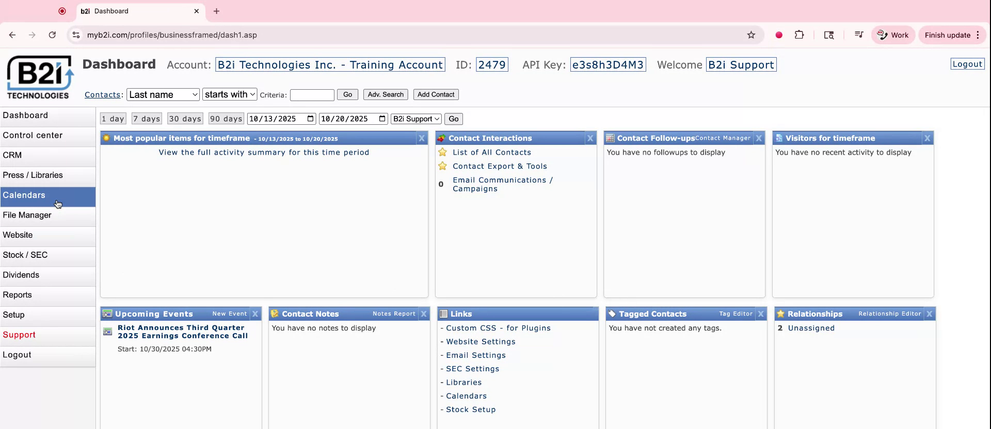
Task: Open Reports in sidebar
Action: coord(47,295)
